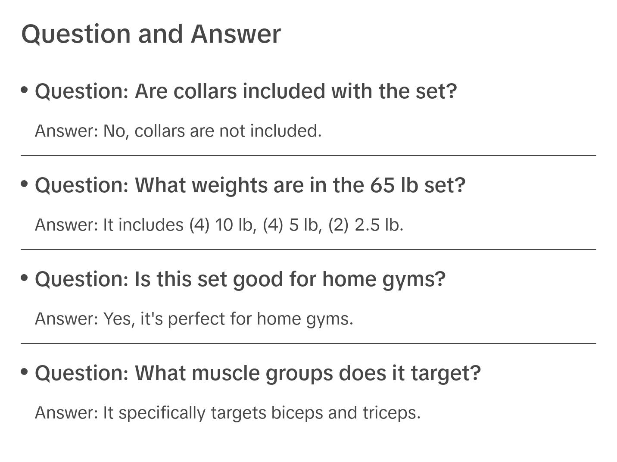Click the answer about biceps and triceps
The width and height of the screenshot is (617, 462).
tap(227, 413)
